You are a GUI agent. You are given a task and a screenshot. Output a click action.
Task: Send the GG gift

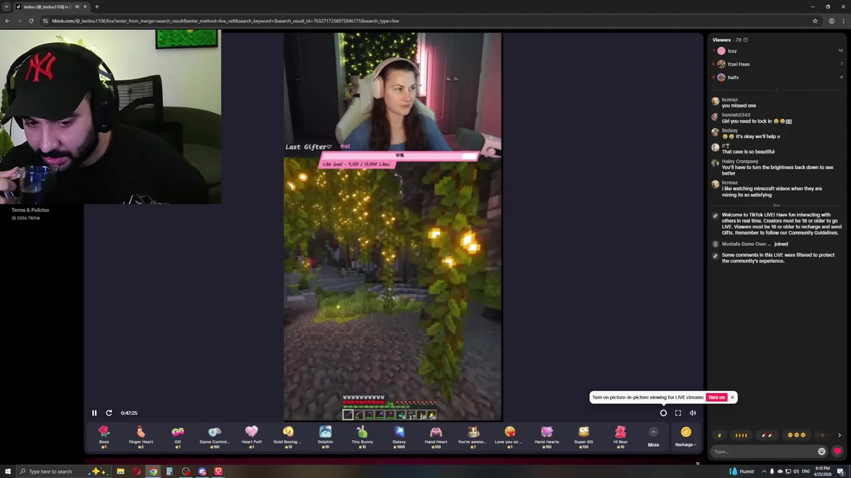[178, 437]
